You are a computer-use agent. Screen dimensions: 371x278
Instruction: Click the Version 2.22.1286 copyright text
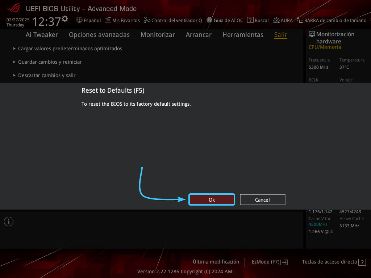click(x=185, y=271)
